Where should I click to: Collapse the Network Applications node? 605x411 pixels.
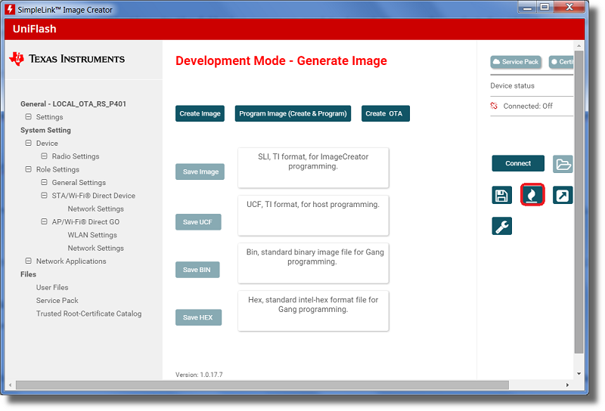29,261
